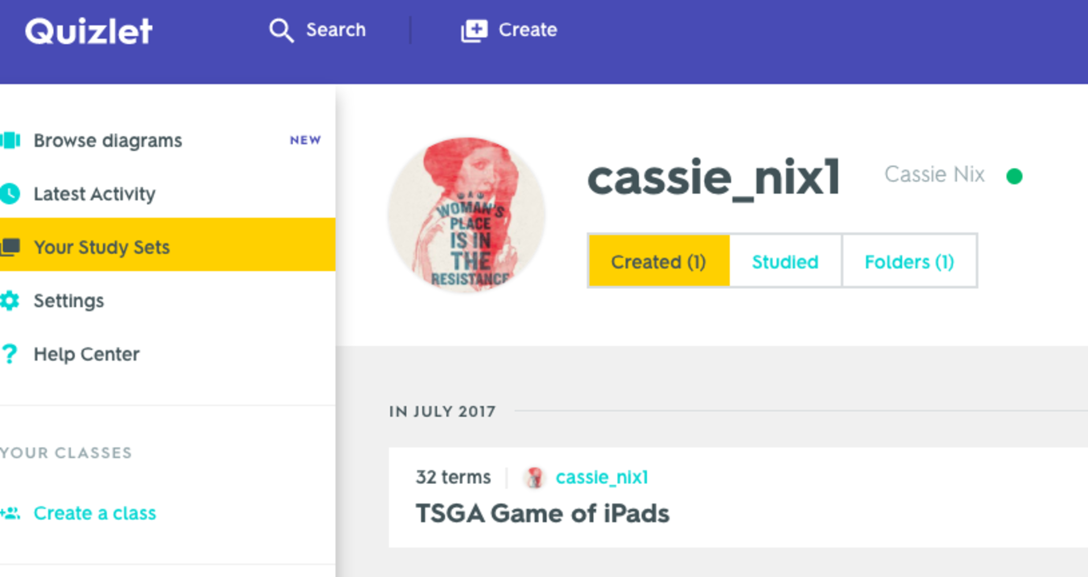Screen dimensions: 1088x577
Task: Click the green online status dot
Action: (1014, 176)
